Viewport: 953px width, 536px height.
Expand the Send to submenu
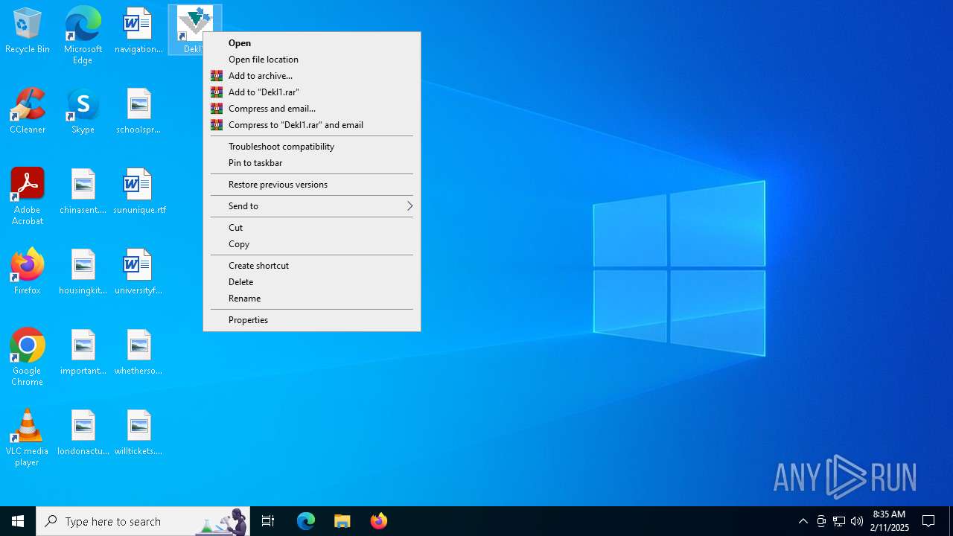tap(311, 206)
